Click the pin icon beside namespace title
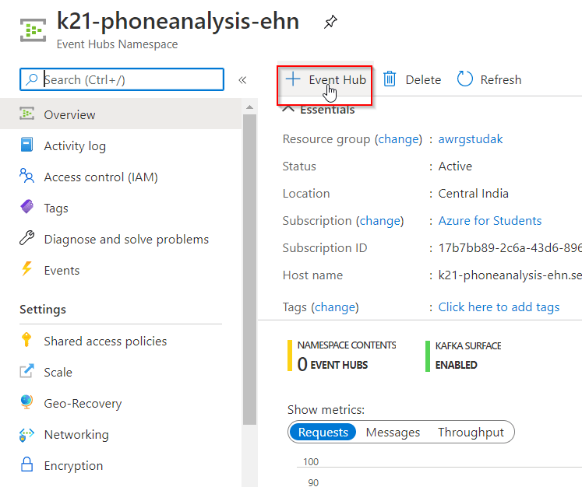 330,23
